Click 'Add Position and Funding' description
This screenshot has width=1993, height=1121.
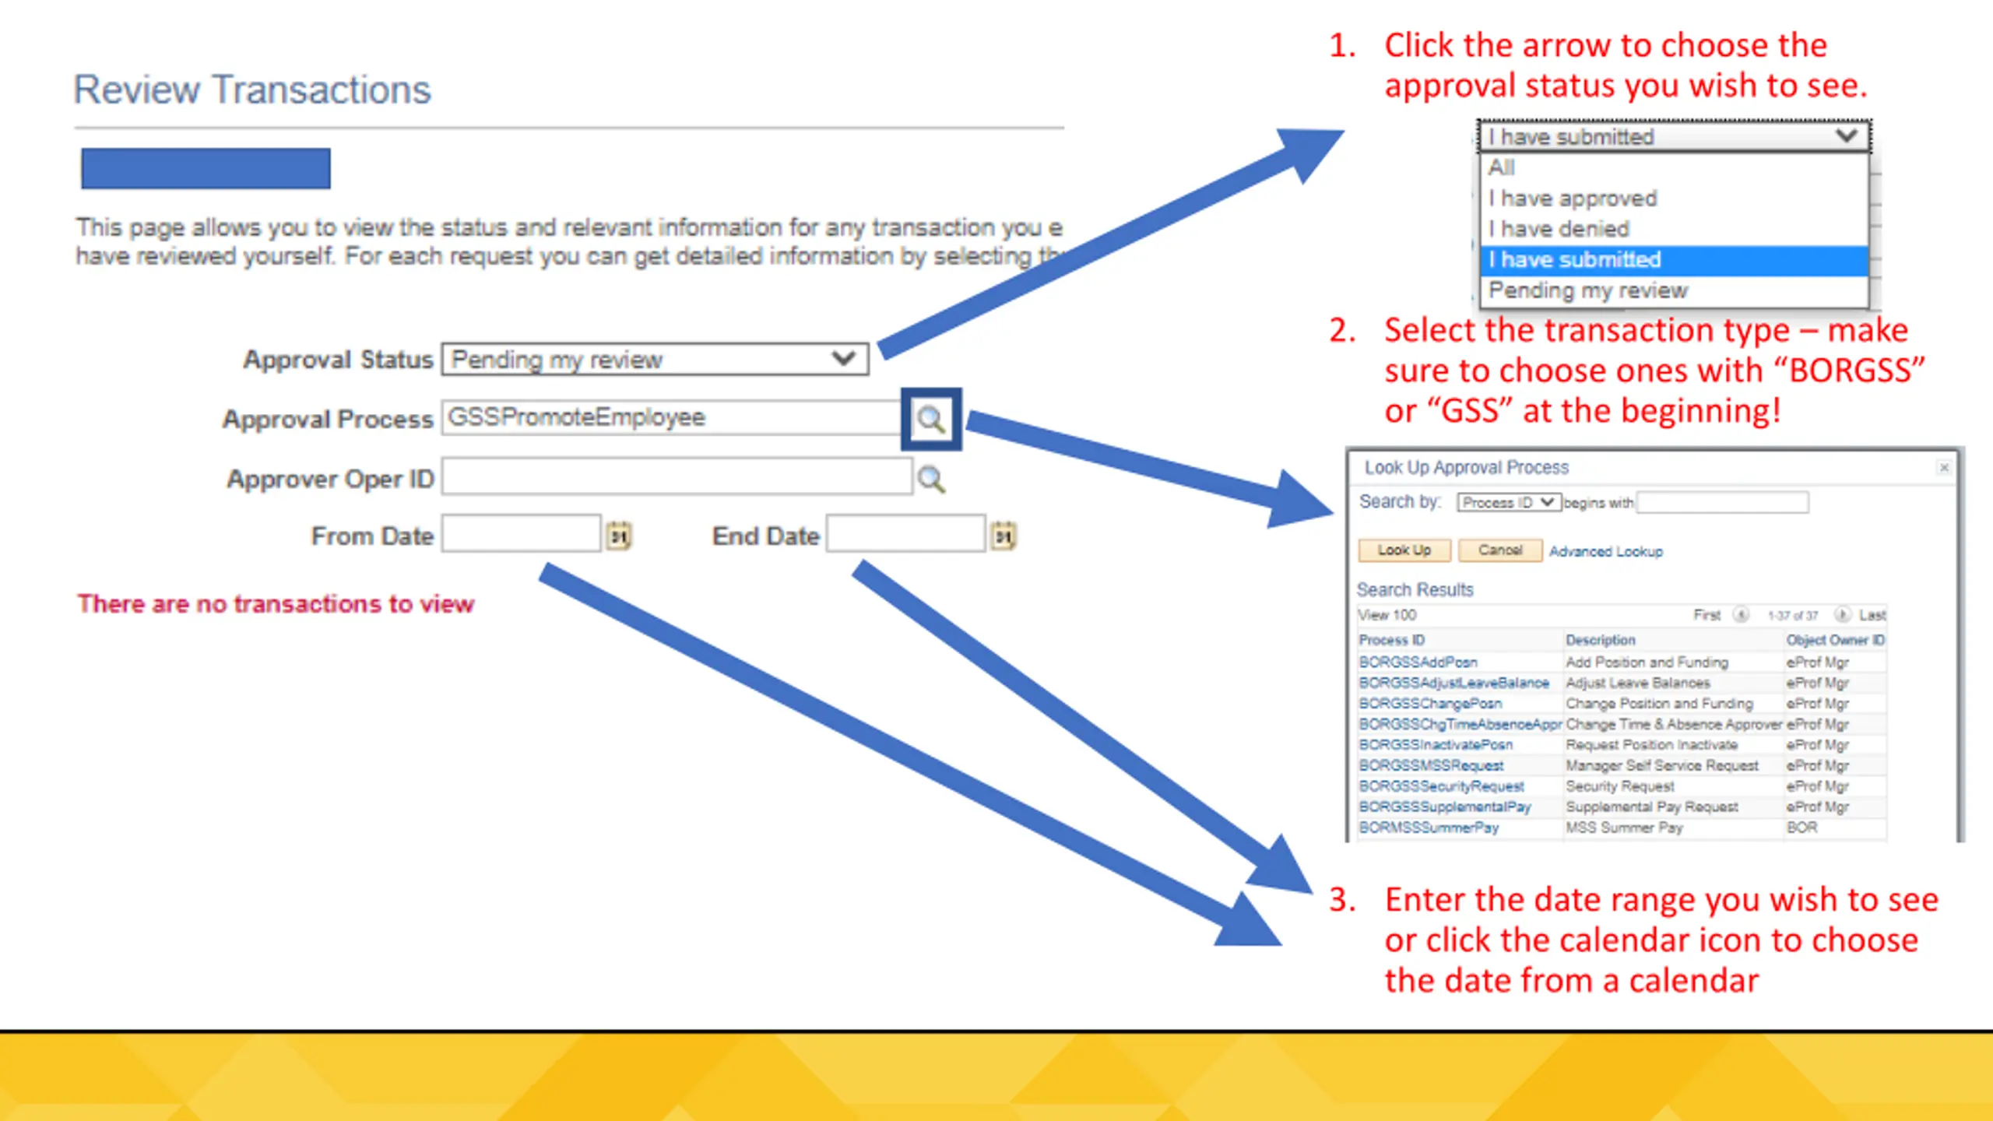[1647, 662]
